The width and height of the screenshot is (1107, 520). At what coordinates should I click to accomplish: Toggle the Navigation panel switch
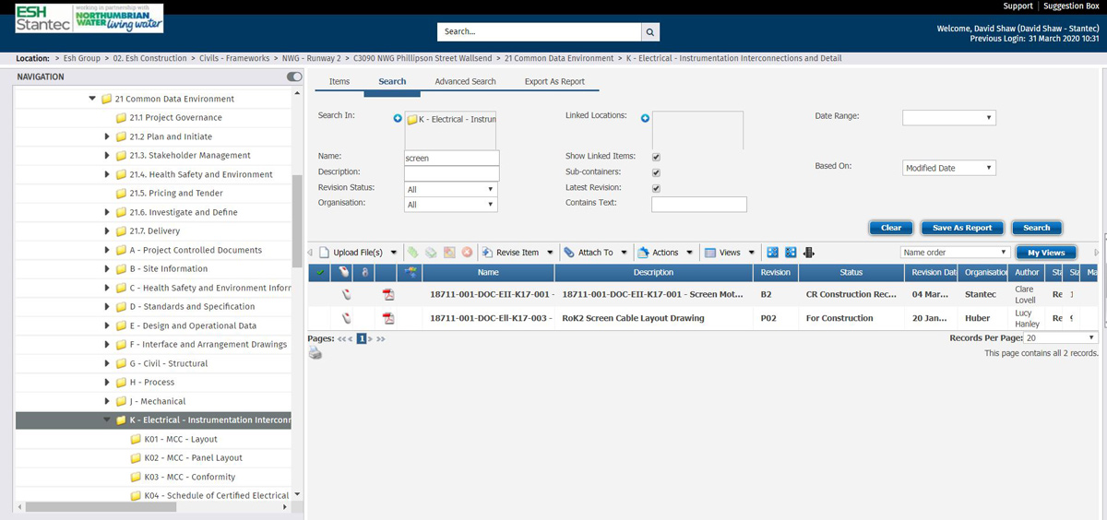[x=294, y=77]
